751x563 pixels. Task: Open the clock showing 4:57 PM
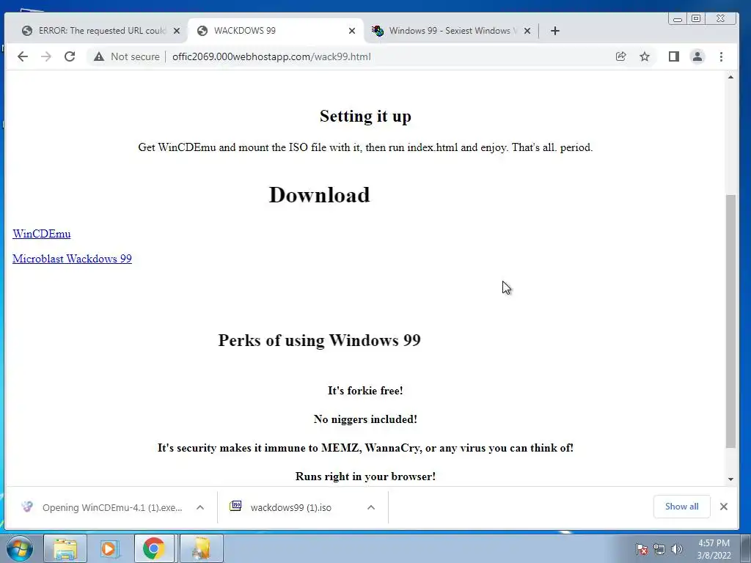[x=714, y=549]
